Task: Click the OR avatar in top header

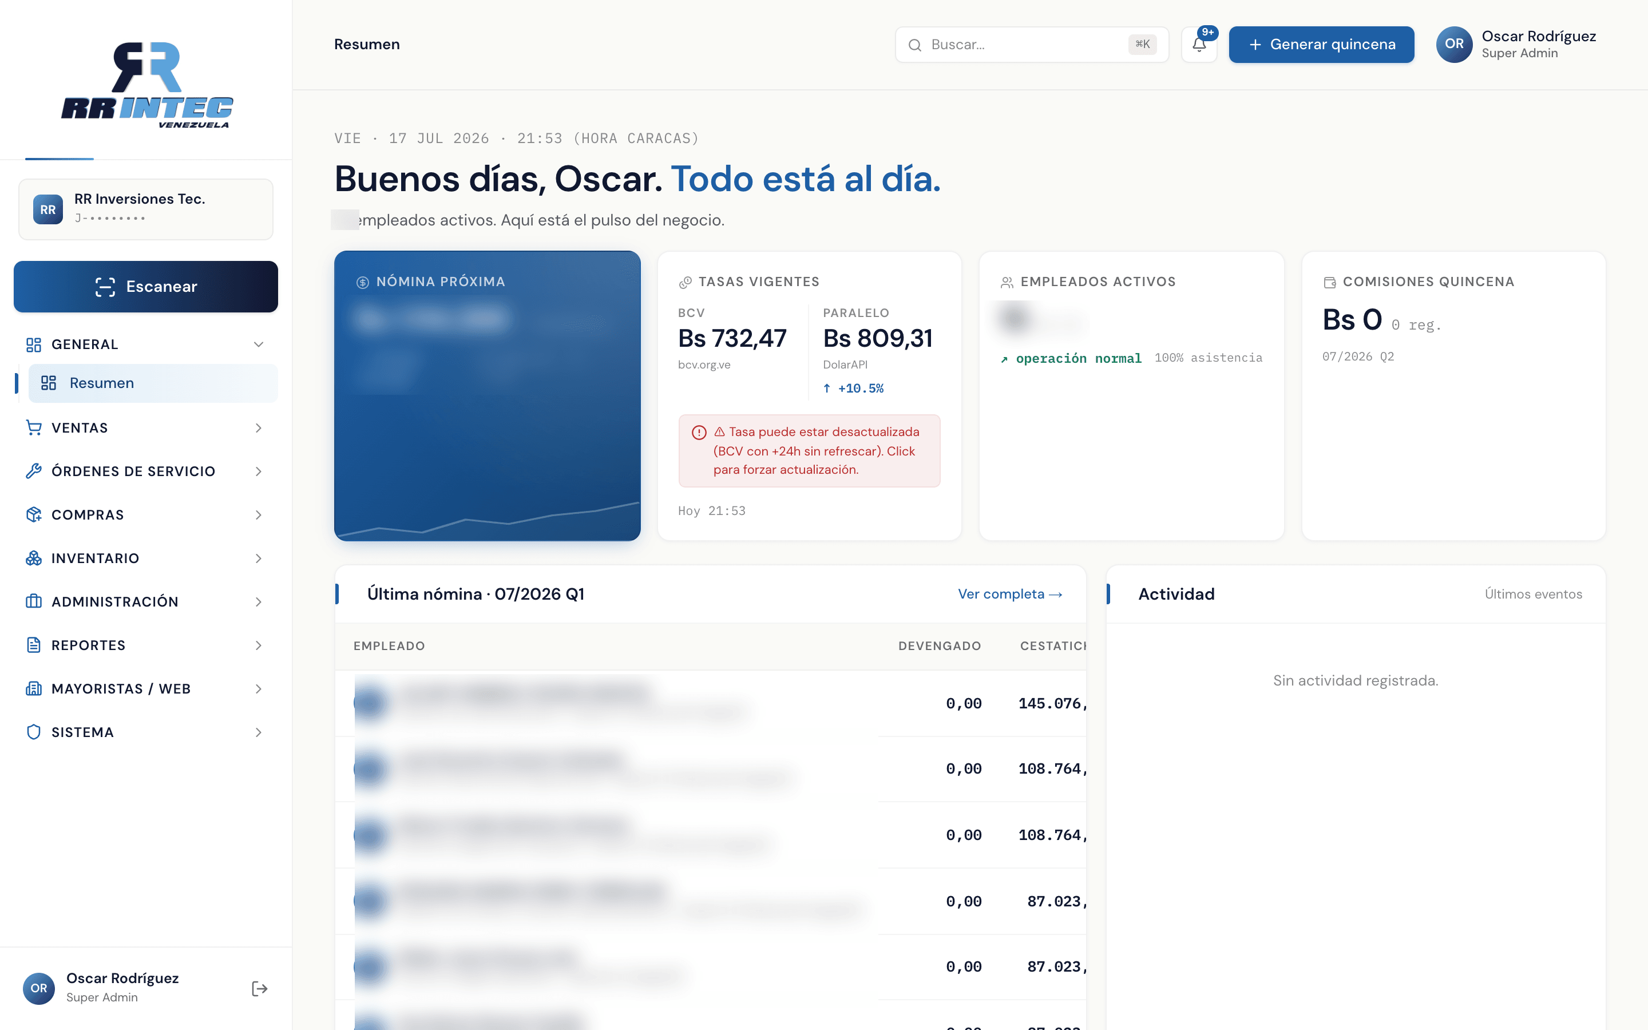Action: 1454,44
